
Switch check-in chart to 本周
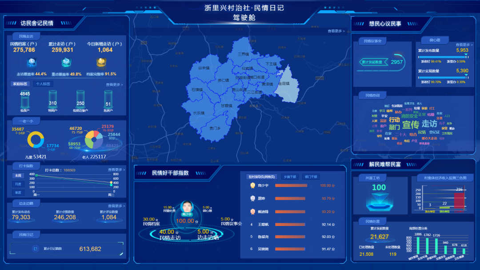18,176
